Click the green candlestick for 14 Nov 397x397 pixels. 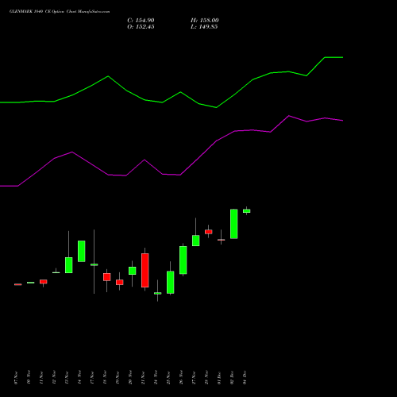point(82,251)
